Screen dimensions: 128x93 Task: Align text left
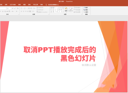(x=22, y=11)
